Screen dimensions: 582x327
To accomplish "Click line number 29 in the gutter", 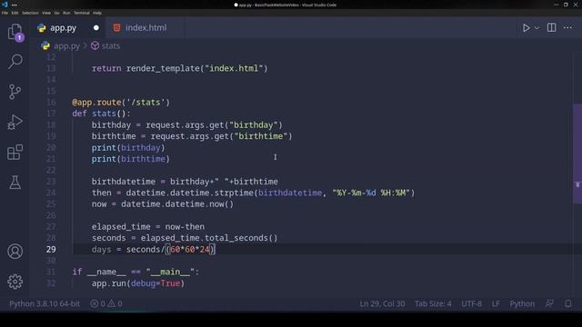I will pos(51,249).
